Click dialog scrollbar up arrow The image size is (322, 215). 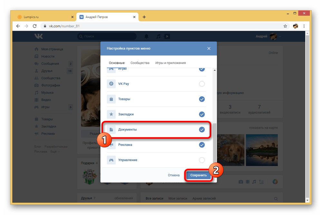(214, 70)
